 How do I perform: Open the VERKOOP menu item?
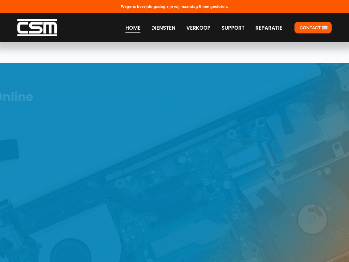(x=198, y=28)
